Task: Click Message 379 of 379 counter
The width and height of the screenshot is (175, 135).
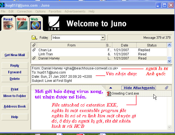Action: coord(157,38)
